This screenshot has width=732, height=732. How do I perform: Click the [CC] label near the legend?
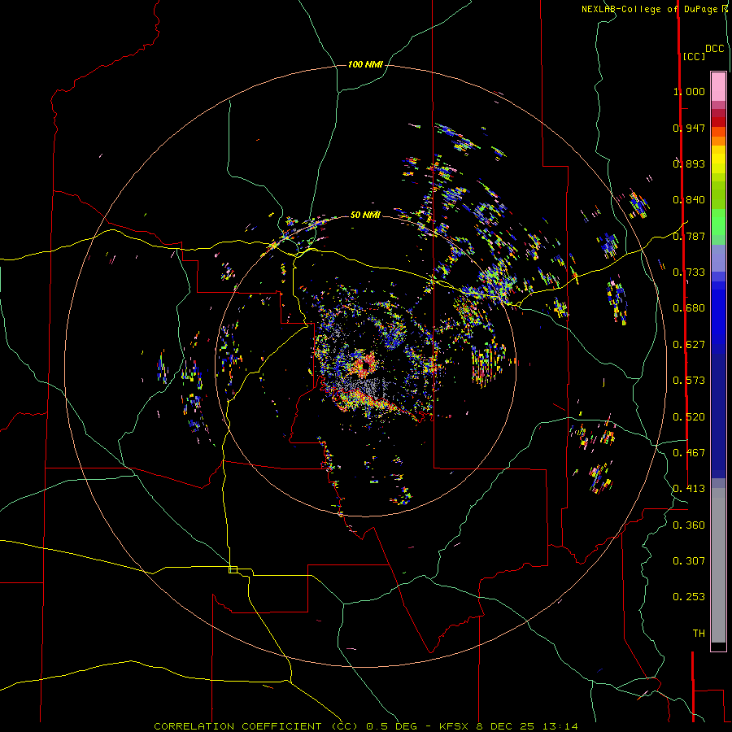coord(694,56)
